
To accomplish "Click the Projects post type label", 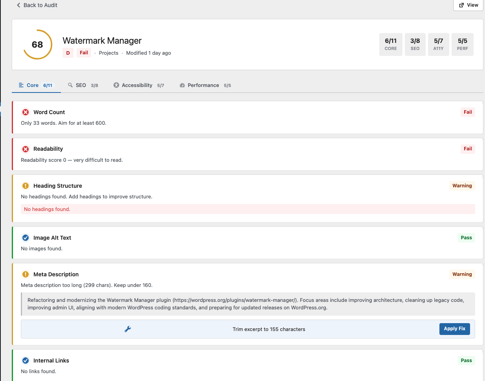I will 108,53.
